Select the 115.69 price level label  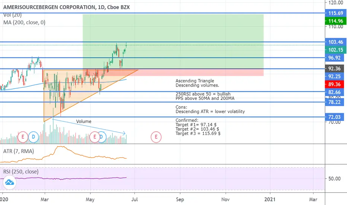tap(335, 13)
